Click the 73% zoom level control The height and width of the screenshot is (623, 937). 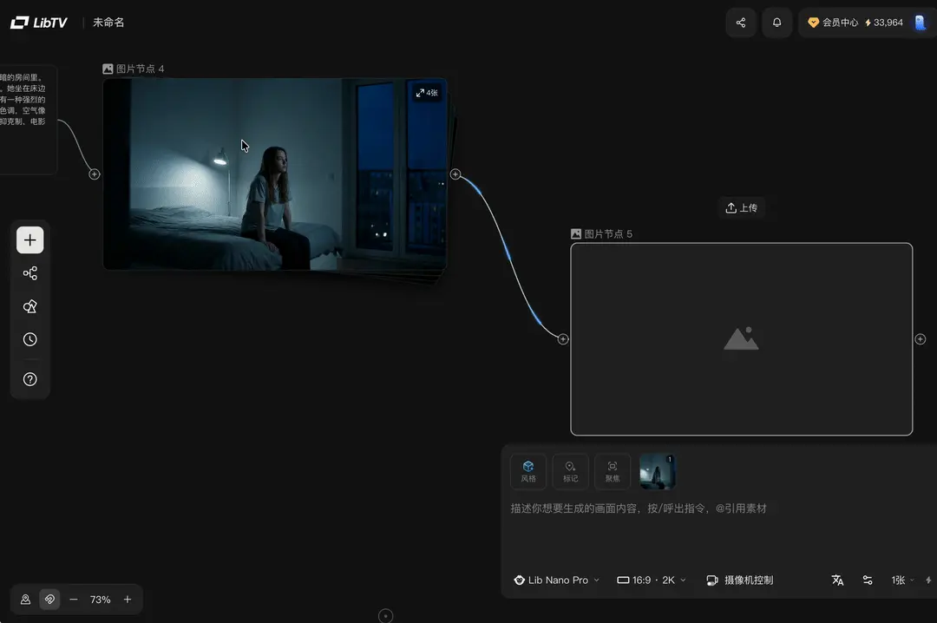pyautogui.click(x=100, y=599)
